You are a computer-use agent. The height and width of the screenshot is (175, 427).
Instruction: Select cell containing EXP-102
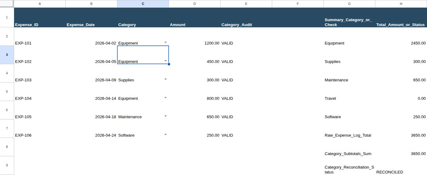(x=40, y=55)
